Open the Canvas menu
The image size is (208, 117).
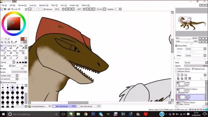pyautogui.click(x=22, y=5)
